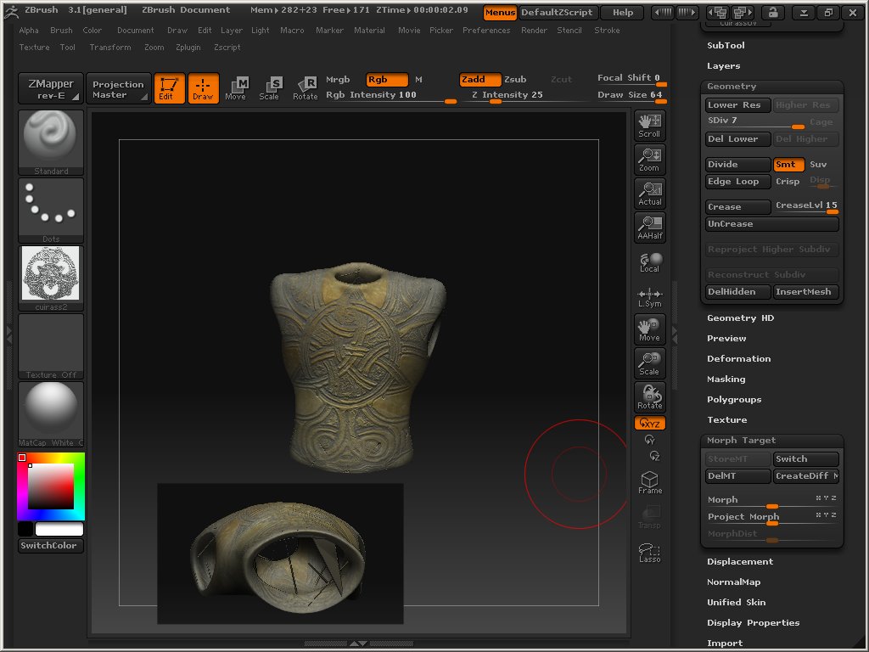This screenshot has width=869, height=652.
Task: Select the cuirass2 alpha thumbnail
Action: click(51, 276)
